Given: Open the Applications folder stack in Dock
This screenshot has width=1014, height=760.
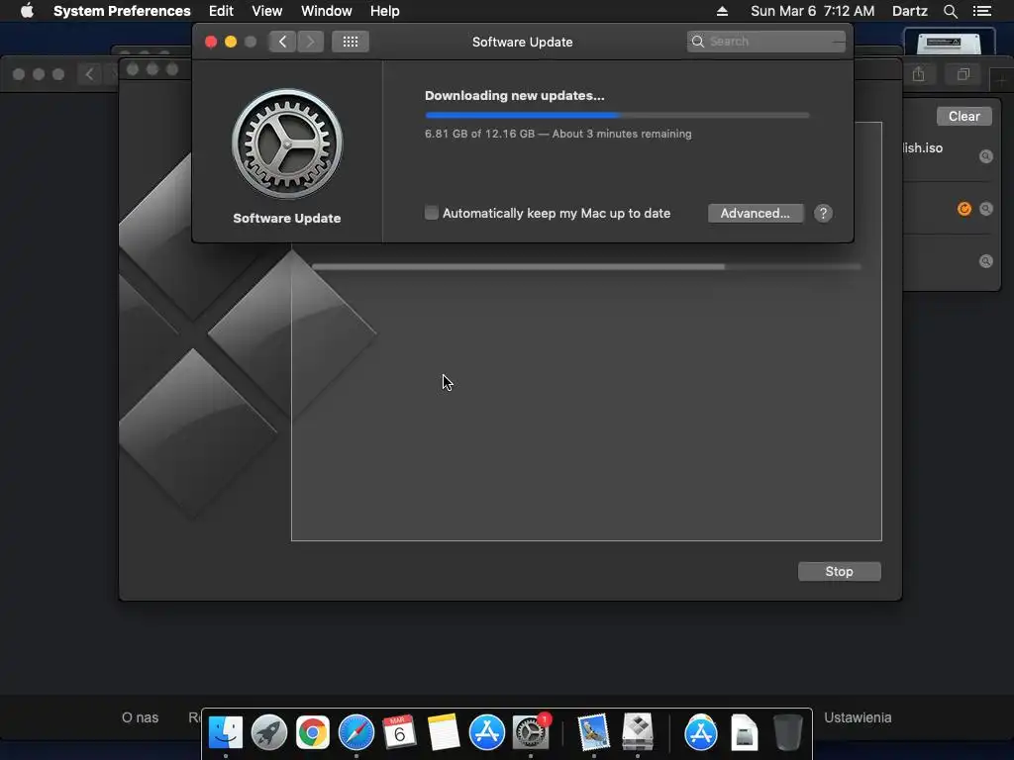Looking at the screenshot, I should 700,732.
